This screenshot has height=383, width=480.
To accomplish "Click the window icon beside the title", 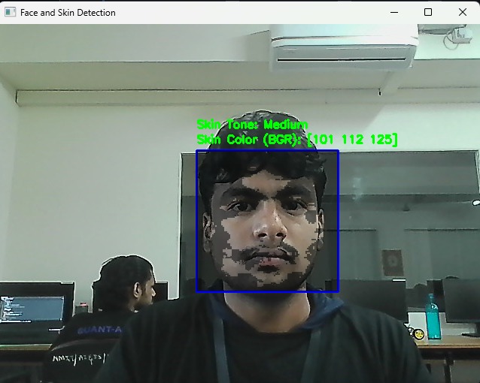I will (10, 12).
